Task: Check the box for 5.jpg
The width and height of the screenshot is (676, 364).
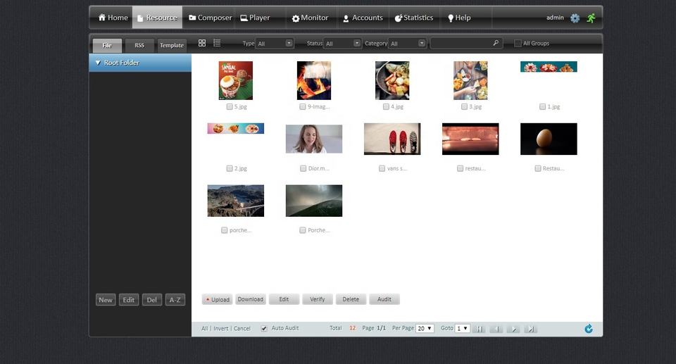Action: tap(230, 107)
